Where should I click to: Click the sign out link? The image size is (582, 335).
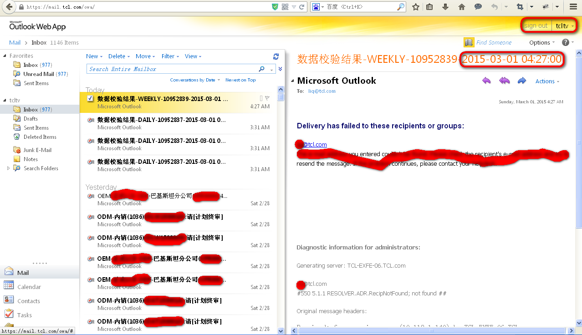[x=536, y=26]
